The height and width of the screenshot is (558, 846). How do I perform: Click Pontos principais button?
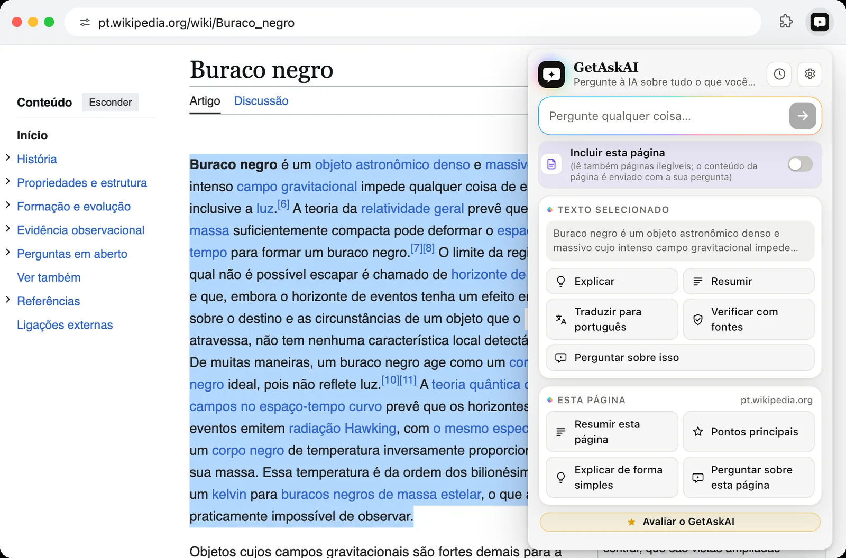point(748,432)
